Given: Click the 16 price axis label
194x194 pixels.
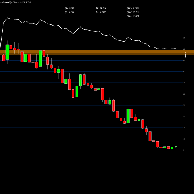Looking at the screenshot, I should [184, 128].
